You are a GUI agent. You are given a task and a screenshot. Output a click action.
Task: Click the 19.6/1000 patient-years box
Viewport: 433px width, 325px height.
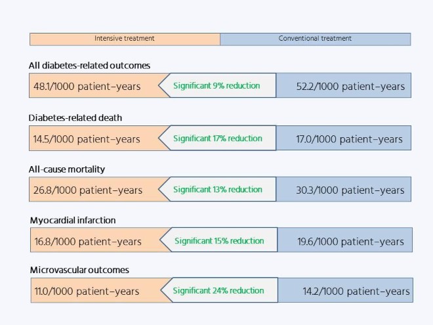[x=345, y=240]
